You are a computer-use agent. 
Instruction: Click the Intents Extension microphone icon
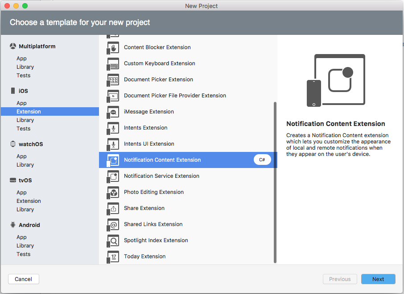coord(112,128)
